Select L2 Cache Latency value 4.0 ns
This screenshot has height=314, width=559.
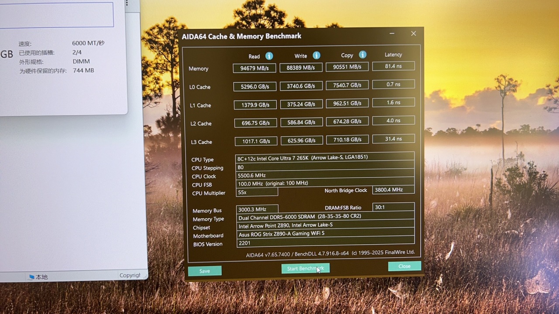point(393,120)
